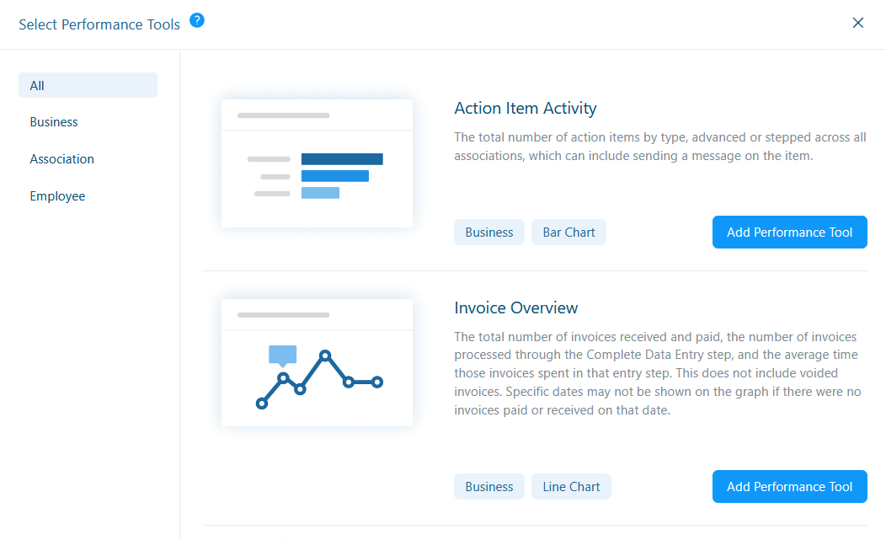Click the Action Item Activity bar chart thumbnail

[317, 163]
